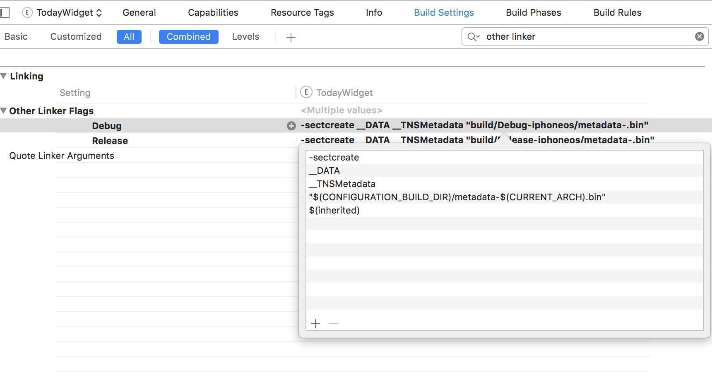This screenshot has width=712, height=384.
Task: Select the $(inherited) flag row
Action: coord(334,210)
